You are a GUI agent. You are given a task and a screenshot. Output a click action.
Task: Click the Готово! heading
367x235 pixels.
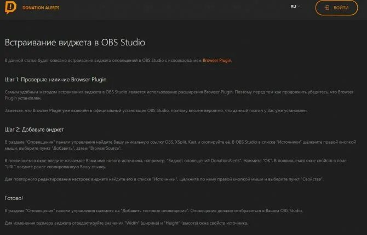(x=14, y=198)
